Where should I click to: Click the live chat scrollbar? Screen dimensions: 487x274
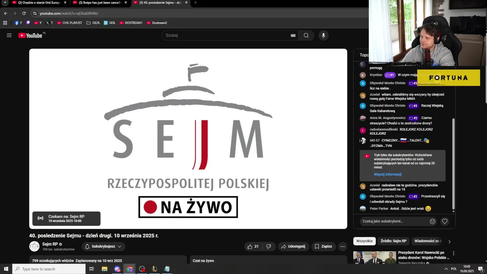453,164
